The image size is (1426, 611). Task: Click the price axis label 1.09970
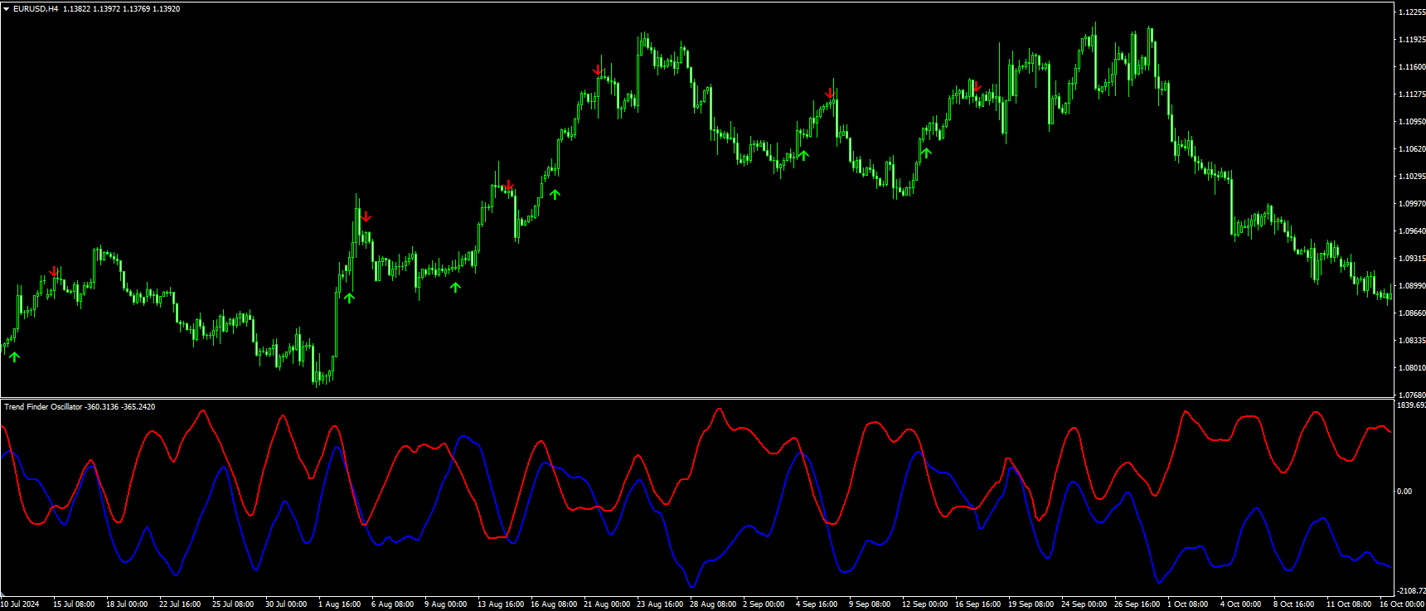(x=1412, y=204)
